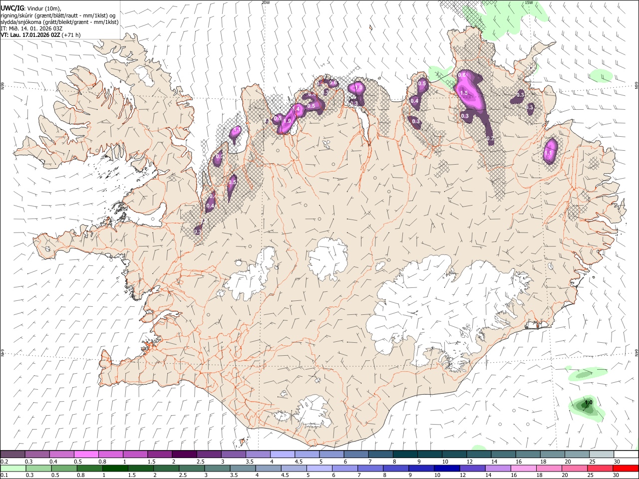Click the 15W longitude label
639x479 pixels.
click(529, 2)
